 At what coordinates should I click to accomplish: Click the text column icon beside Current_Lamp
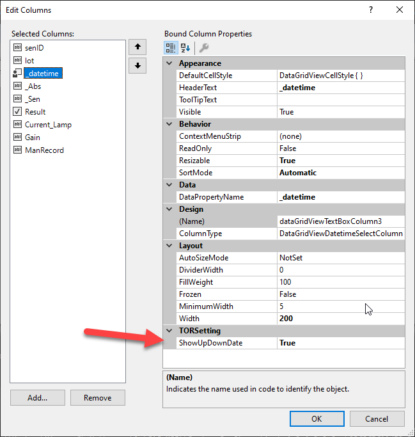coord(17,124)
